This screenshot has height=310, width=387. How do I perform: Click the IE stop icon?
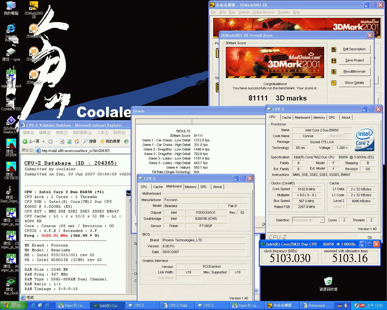(x=62, y=141)
